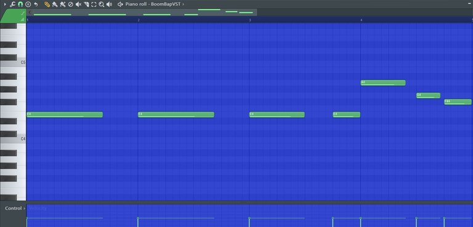Screen dimensions: 473x227
Task: Select the paint brush tool
Action: pos(55,4)
